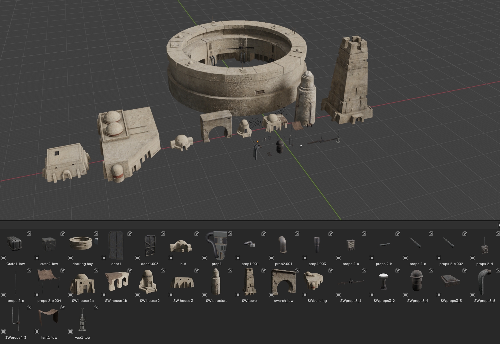Select the prop1 asset thumbnail
This screenshot has width=500, height=344.
click(217, 245)
